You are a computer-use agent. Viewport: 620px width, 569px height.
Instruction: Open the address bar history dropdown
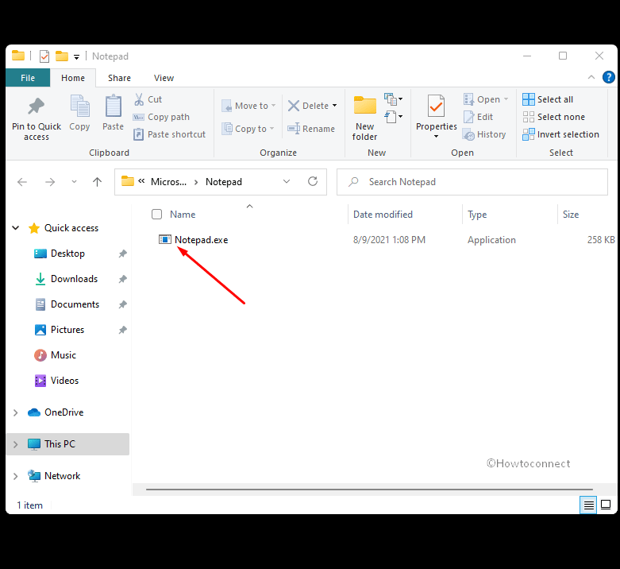[x=287, y=182]
